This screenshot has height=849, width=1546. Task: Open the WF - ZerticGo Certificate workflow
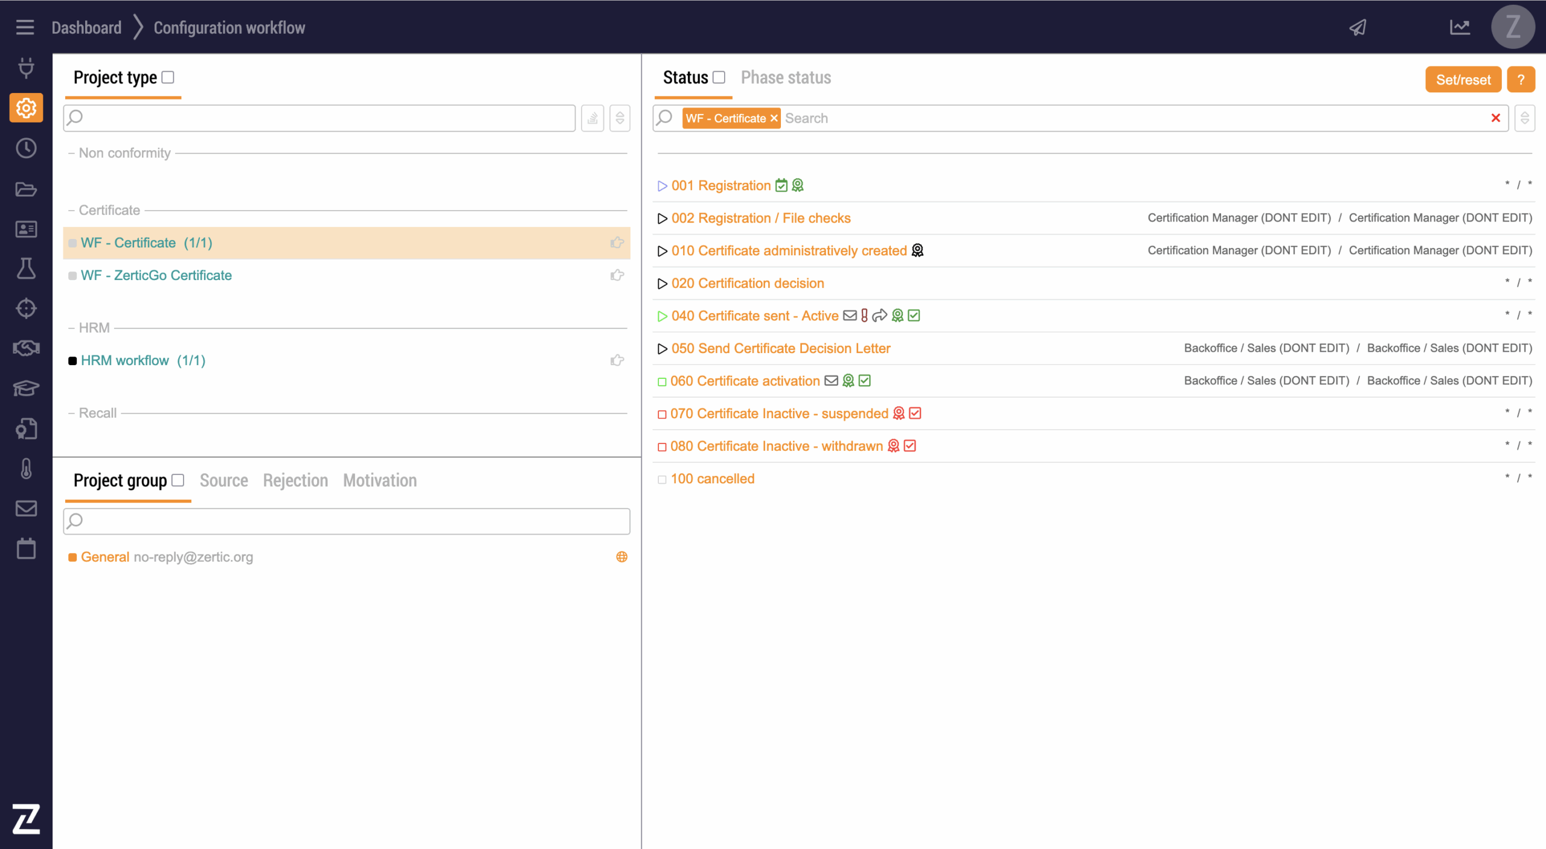156,275
